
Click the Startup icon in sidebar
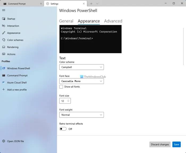coord(4,19)
